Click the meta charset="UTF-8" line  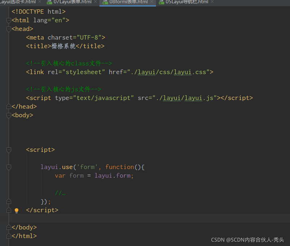pos(66,37)
